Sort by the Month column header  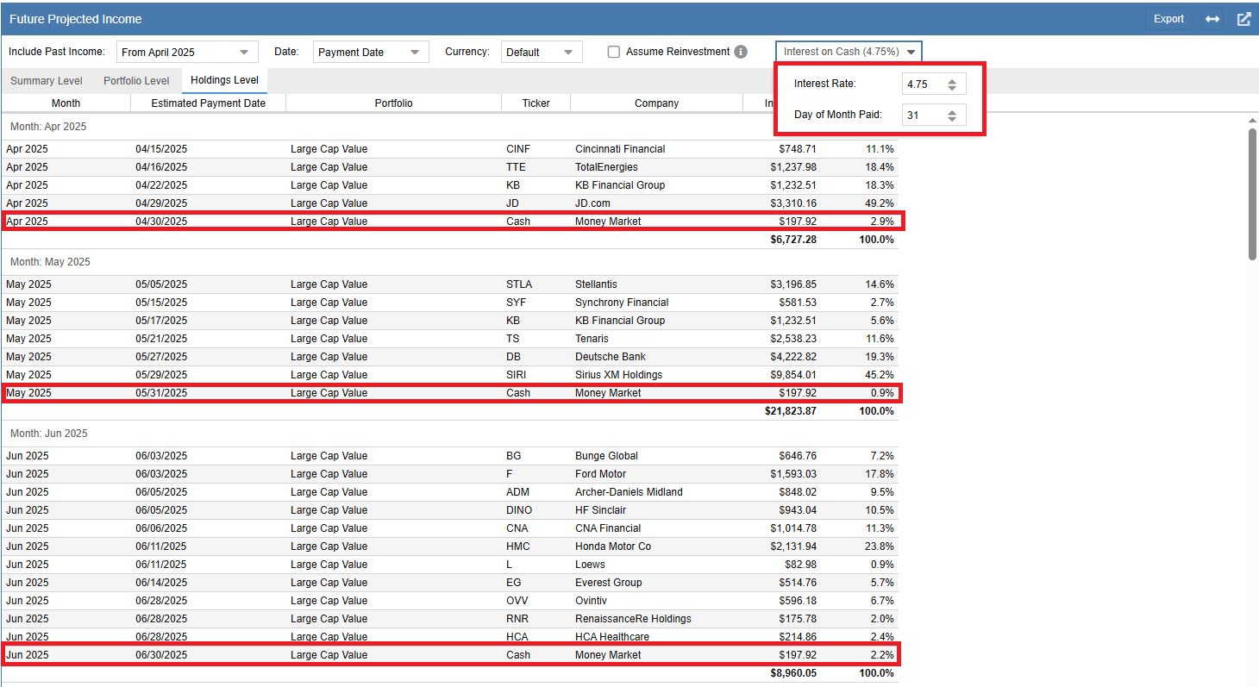66,103
